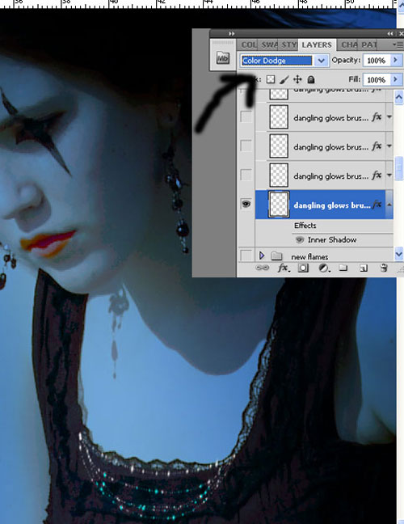Click the Opacity 100% value field

click(377, 61)
